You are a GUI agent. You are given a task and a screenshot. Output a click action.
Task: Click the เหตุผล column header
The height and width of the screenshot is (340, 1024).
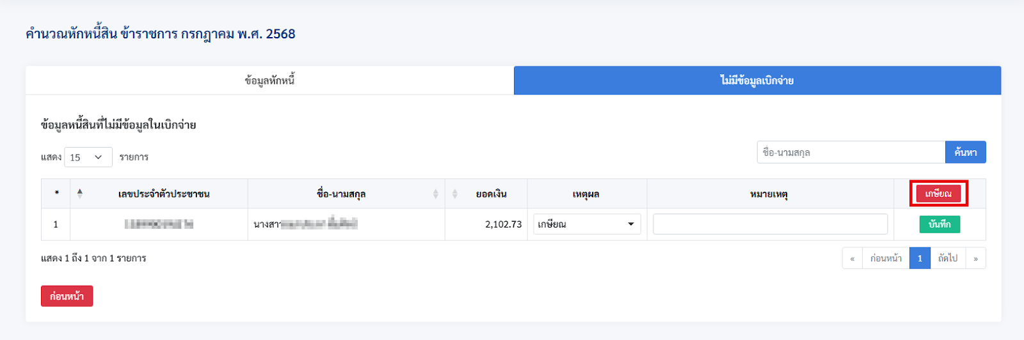click(586, 194)
